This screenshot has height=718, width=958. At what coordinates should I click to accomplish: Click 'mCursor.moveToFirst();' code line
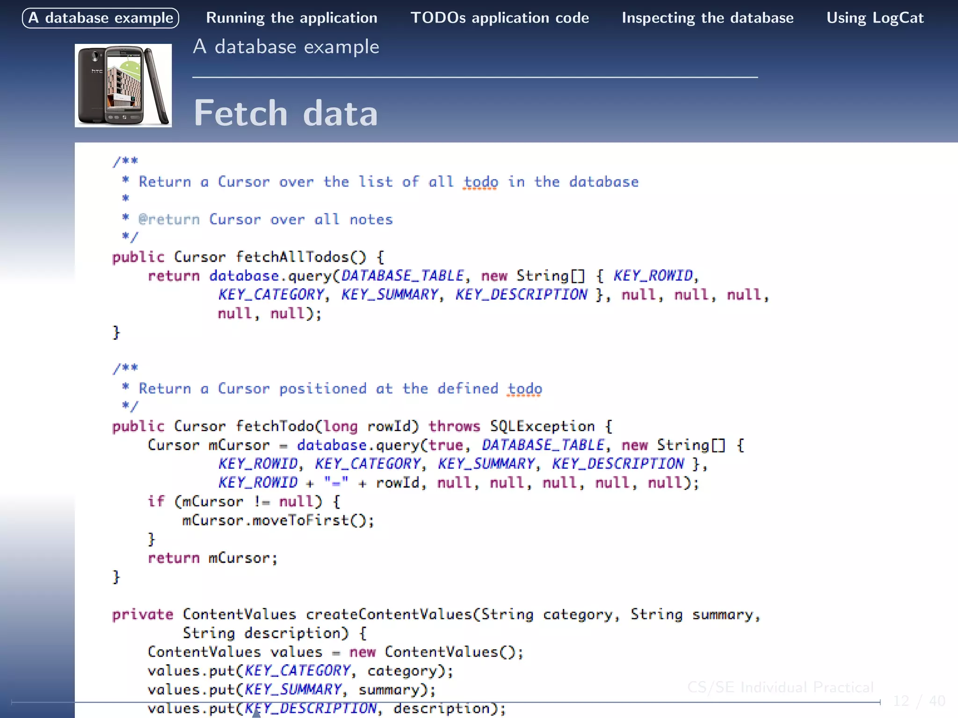[278, 520]
